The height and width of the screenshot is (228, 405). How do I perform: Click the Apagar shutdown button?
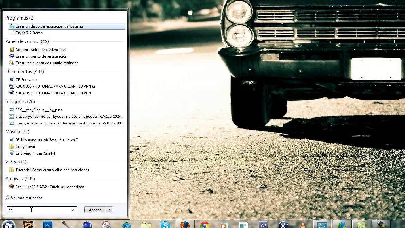(x=95, y=210)
